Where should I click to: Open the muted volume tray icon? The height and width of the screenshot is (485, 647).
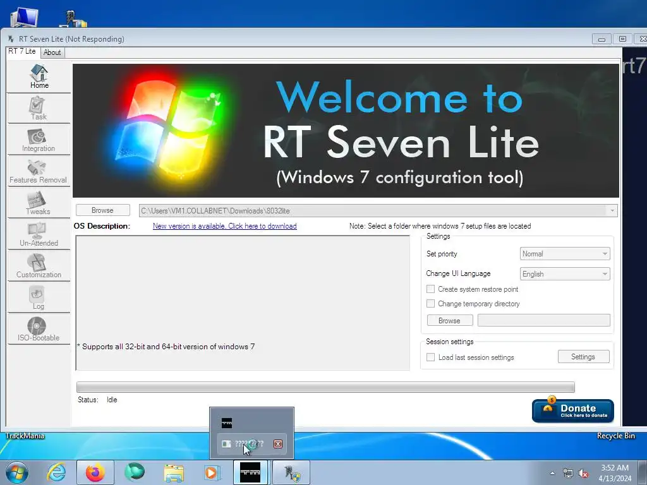(583, 474)
